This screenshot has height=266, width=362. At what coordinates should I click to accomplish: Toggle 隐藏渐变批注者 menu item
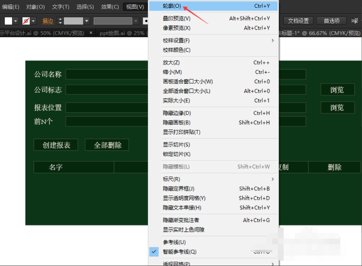pos(213,220)
